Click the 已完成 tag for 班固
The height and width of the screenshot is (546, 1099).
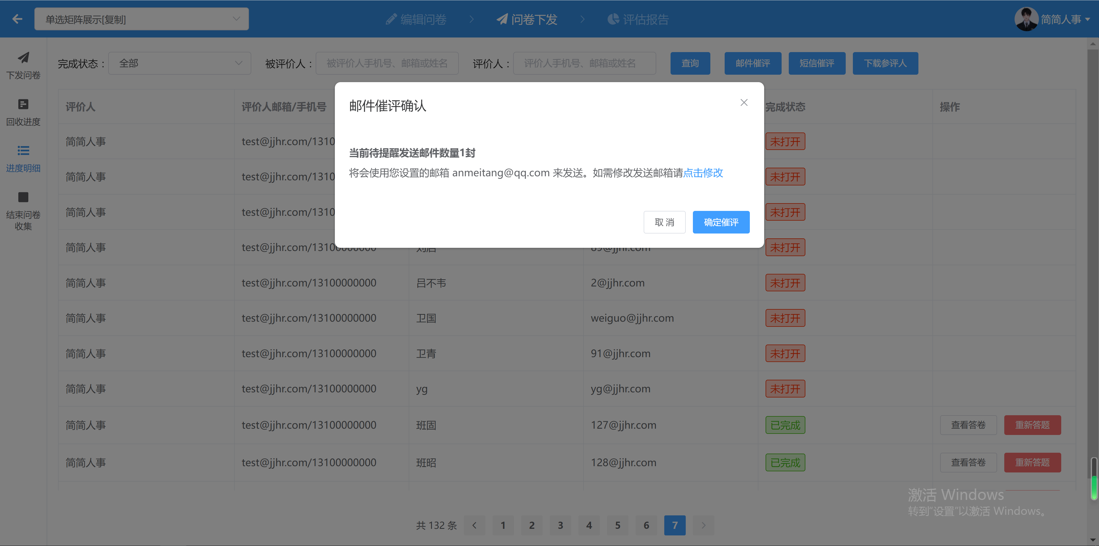[x=785, y=425]
